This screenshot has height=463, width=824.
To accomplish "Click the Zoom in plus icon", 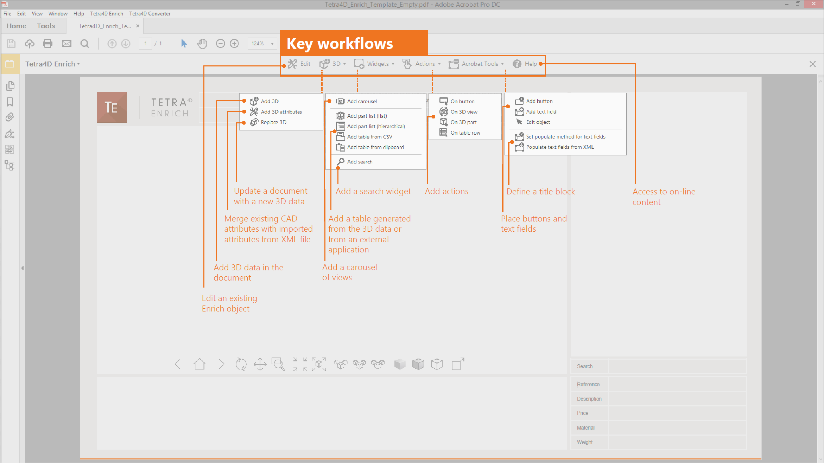I will (x=234, y=43).
